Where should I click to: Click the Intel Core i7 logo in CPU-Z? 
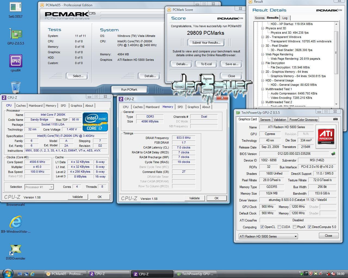95,122
